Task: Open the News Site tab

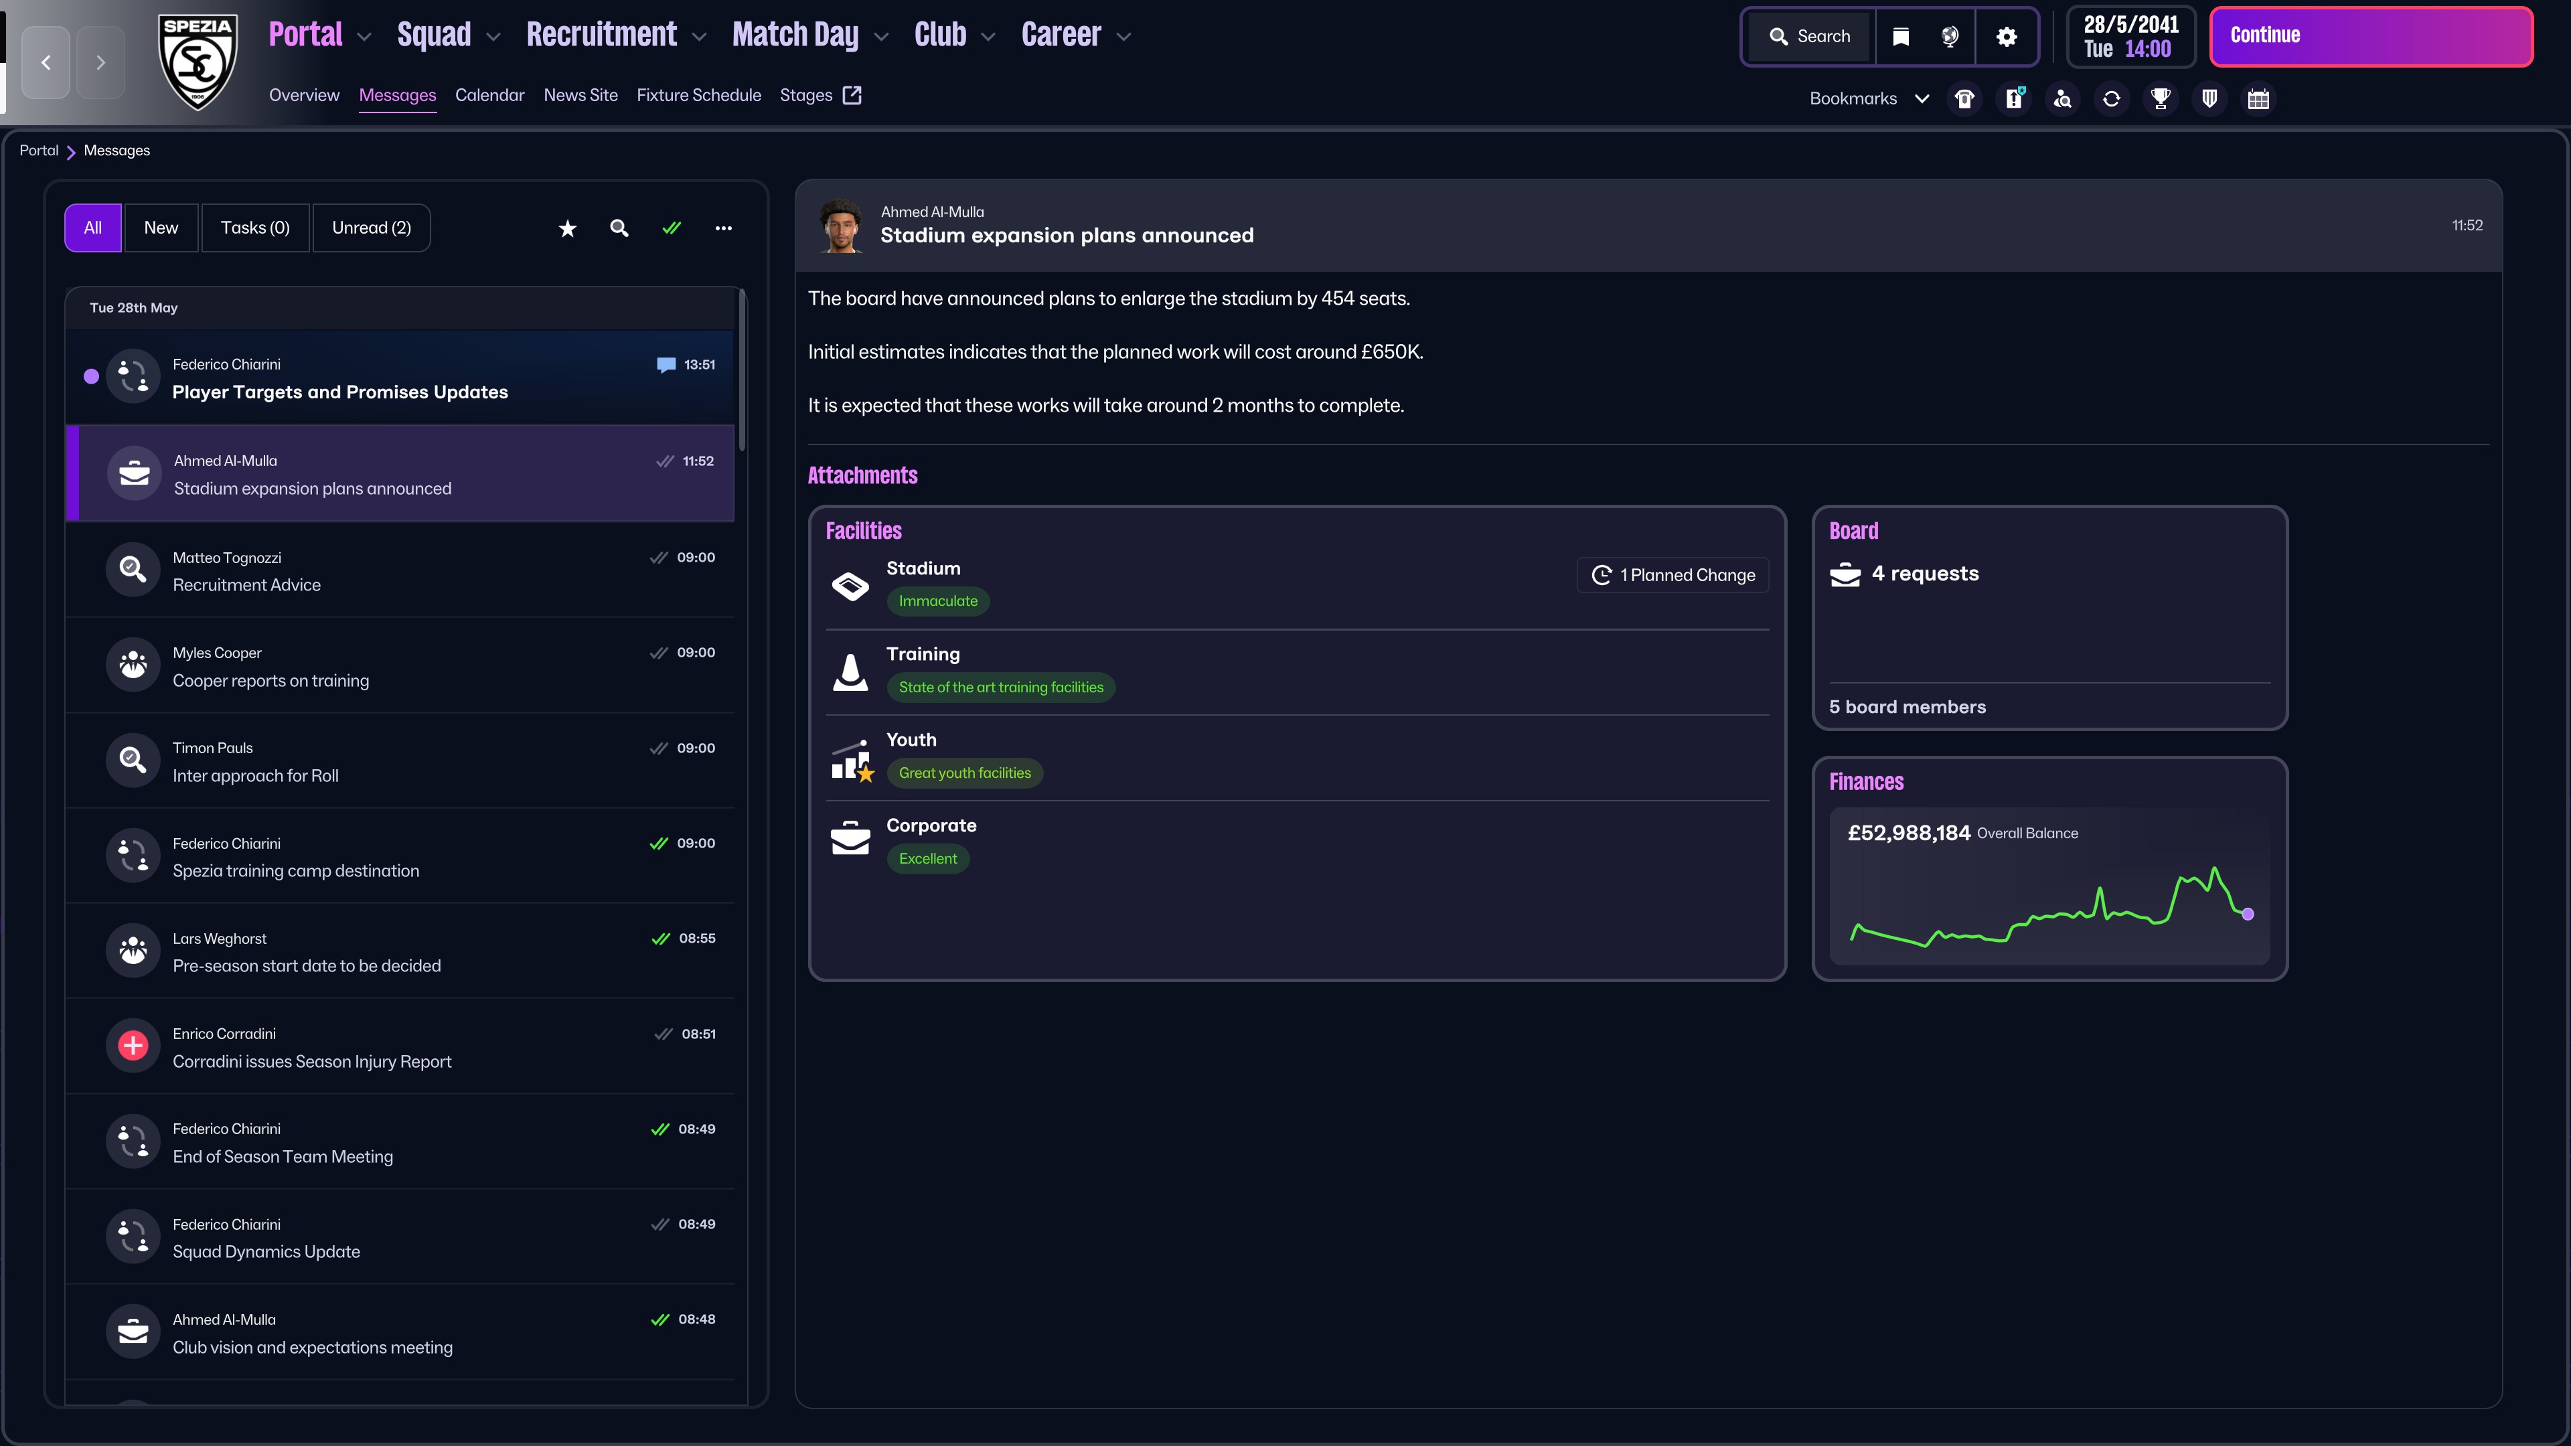Action: coord(580,96)
